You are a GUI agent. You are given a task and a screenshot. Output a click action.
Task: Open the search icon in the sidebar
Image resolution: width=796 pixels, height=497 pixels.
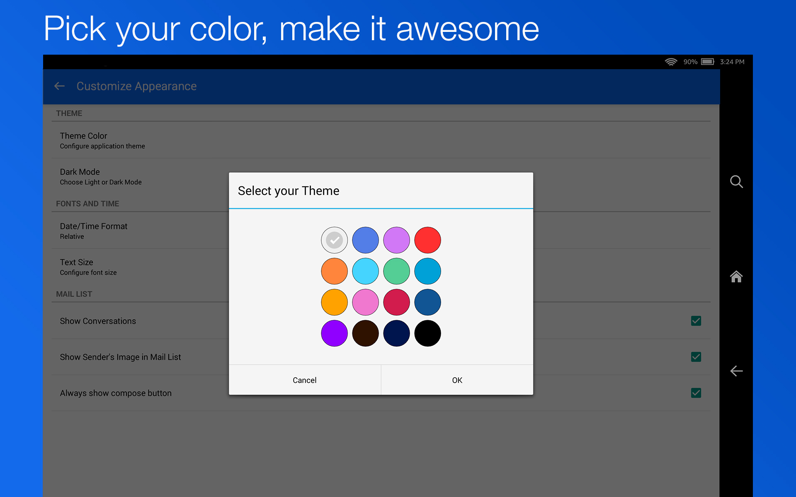point(737,182)
